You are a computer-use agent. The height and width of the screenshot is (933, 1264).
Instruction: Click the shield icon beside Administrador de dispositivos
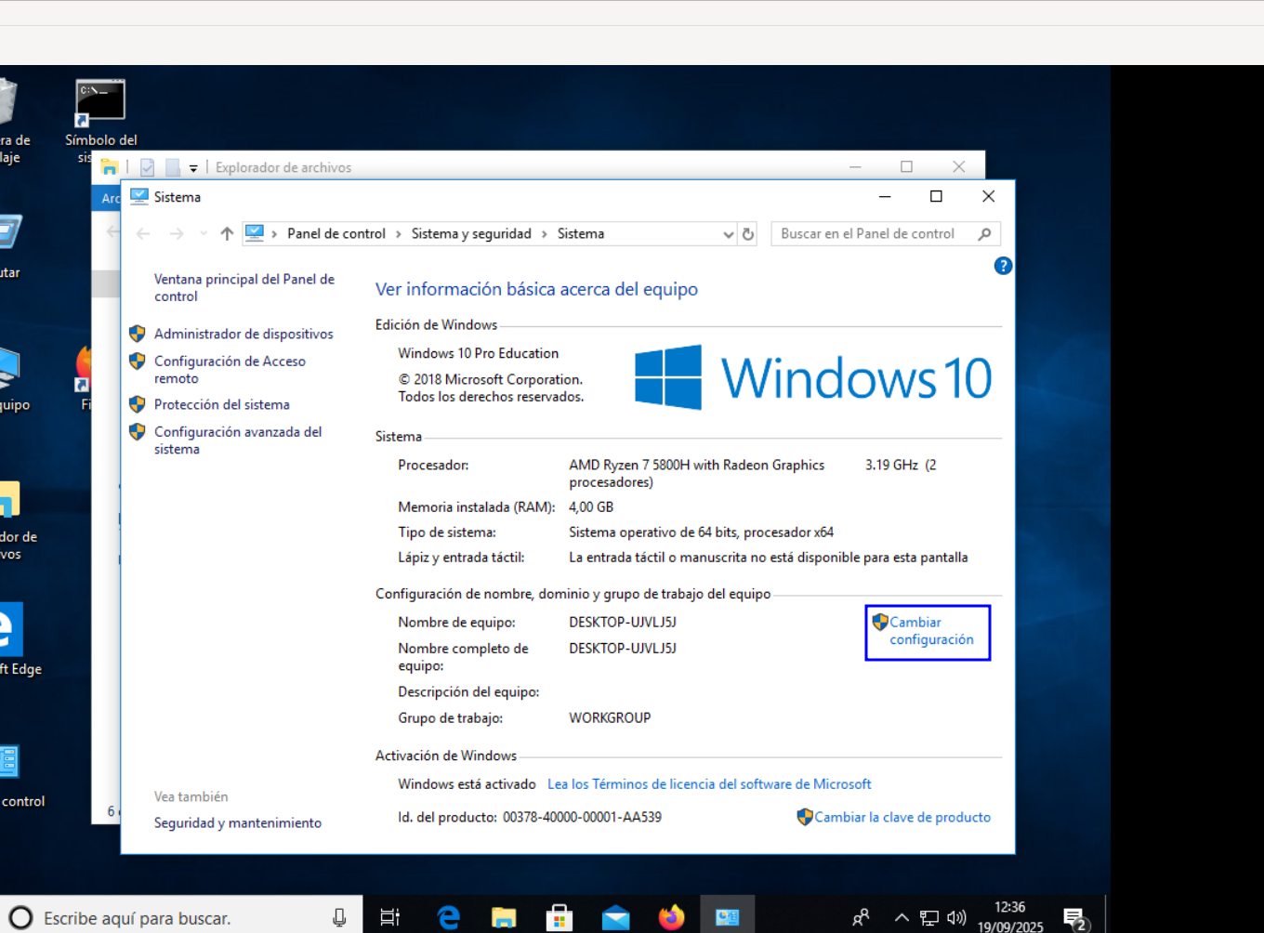coord(138,334)
